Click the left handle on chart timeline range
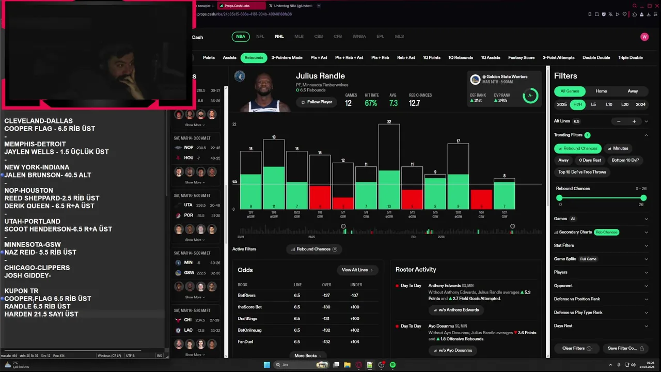 [343, 226]
